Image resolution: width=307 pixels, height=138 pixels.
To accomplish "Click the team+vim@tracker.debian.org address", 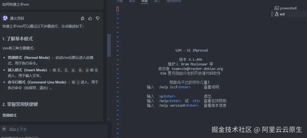I will coord(197,69).
